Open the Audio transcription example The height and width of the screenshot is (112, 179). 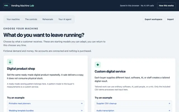pyautogui.click(x=133, y=110)
